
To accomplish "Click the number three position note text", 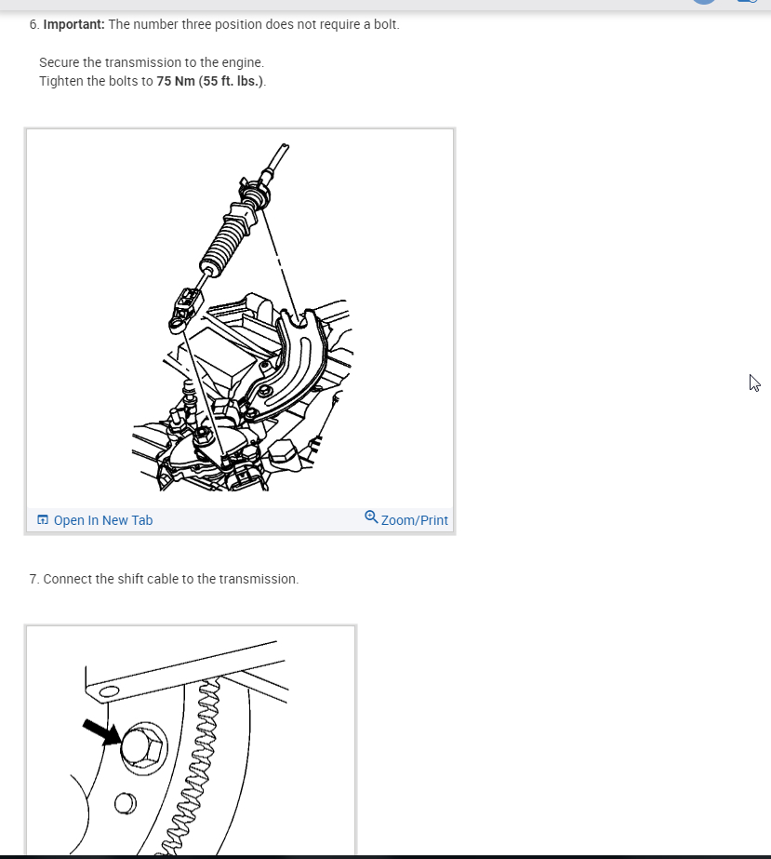I will pyautogui.click(x=254, y=24).
